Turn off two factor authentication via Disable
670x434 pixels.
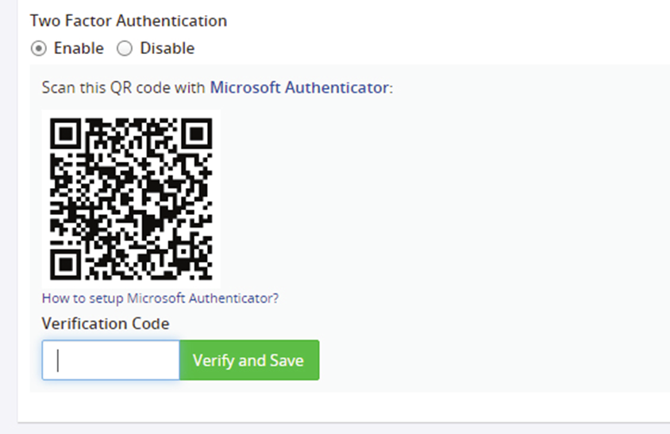tap(125, 48)
